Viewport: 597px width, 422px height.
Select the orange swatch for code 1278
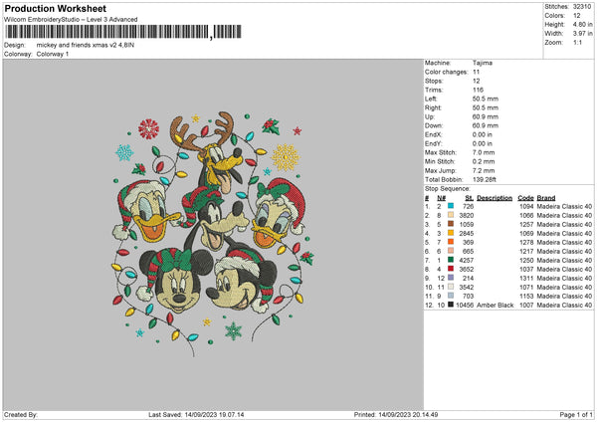(451, 242)
